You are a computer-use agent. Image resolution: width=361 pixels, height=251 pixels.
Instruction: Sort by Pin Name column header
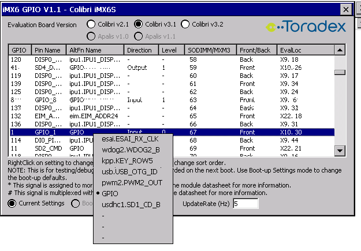pyautogui.click(x=49, y=50)
